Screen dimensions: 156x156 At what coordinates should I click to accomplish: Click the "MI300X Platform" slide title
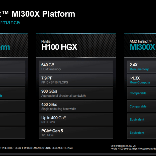coord(43,14)
